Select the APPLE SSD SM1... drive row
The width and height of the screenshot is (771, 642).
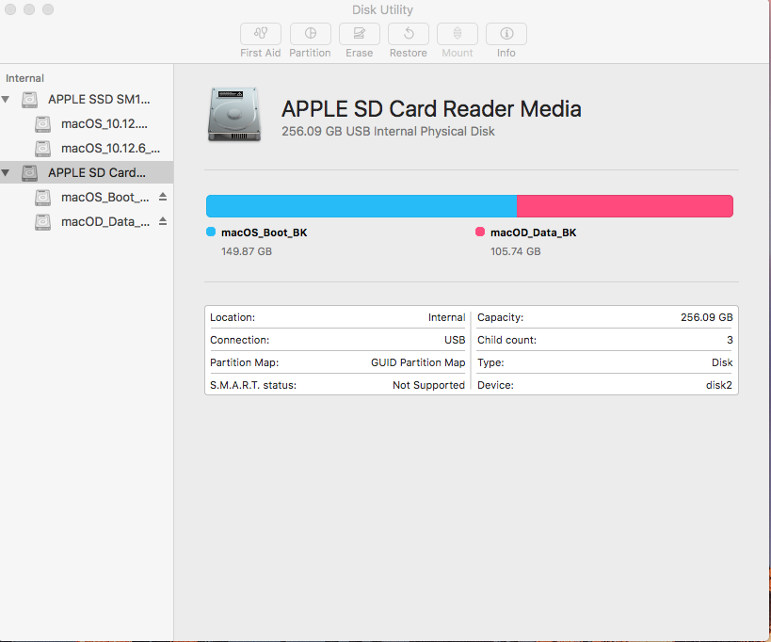[87, 100]
